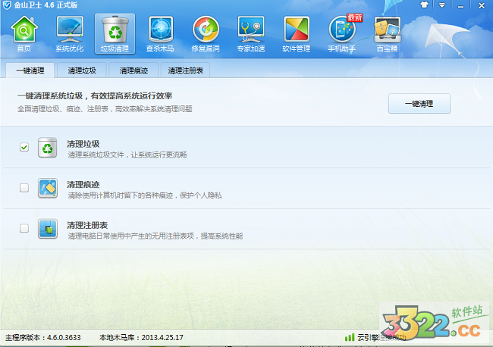Click the skin shirt icon in title bar
Image resolution: width=493 pixels, height=347 pixels.
coord(424,5)
